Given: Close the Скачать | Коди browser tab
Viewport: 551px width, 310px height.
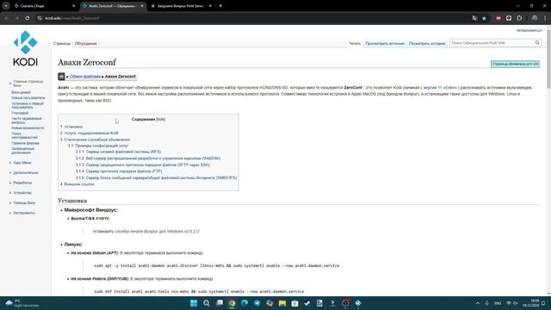Looking at the screenshot, I should click(x=73, y=6).
